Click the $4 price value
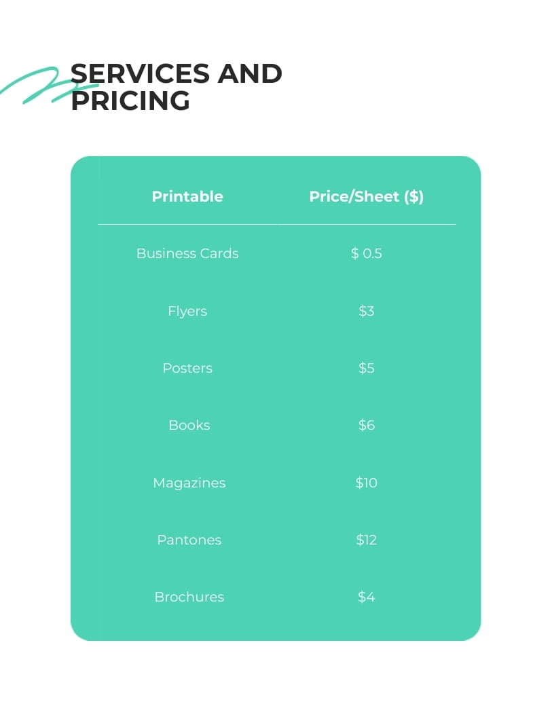The height and width of the screenshot is (717, 554). [367, 597]
